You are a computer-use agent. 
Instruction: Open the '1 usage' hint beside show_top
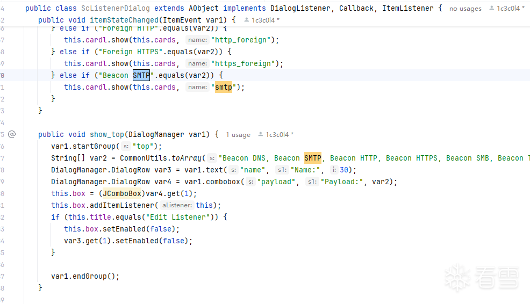tap(238, 134)
